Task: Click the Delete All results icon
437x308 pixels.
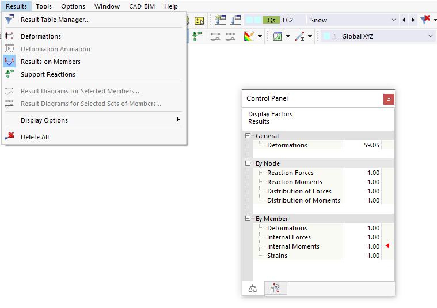Action: tap(9, 137)
